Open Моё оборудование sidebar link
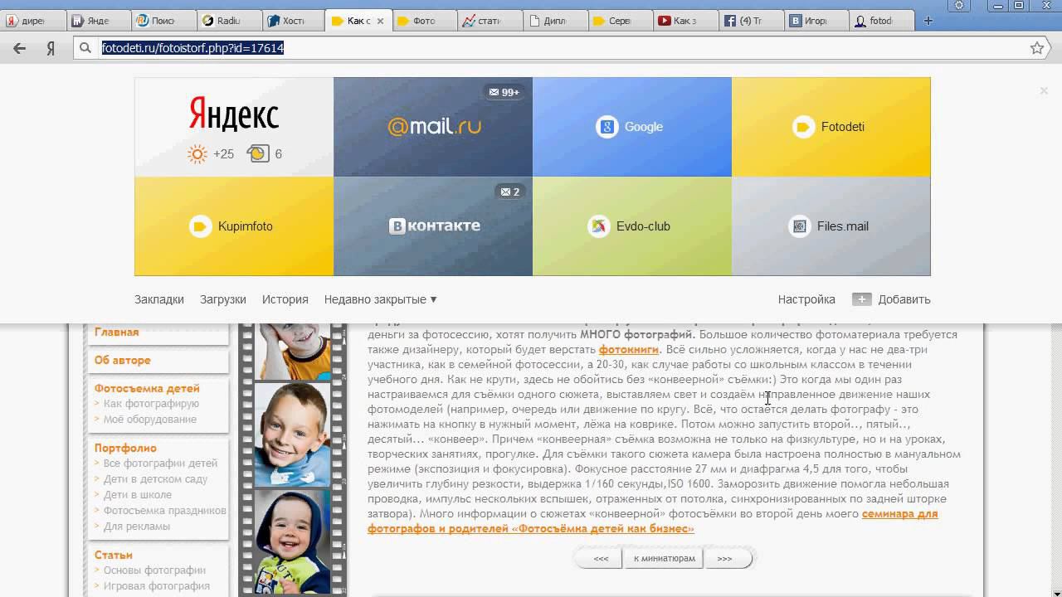1062x597 pixels. [150, 420]
